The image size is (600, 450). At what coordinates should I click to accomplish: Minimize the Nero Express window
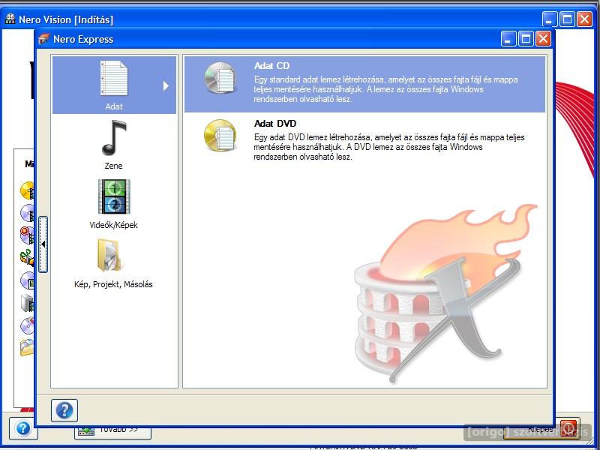click(508, 39)
